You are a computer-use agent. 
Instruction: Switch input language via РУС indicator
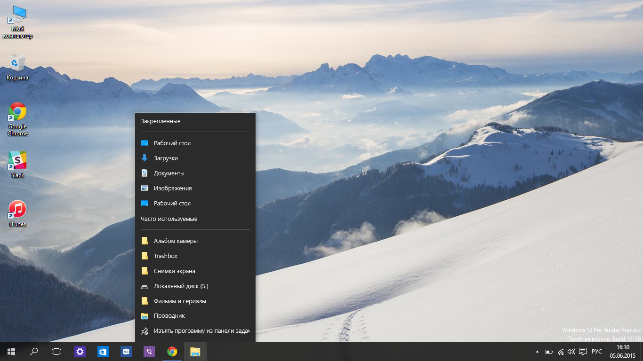click(x=596, y=352)
